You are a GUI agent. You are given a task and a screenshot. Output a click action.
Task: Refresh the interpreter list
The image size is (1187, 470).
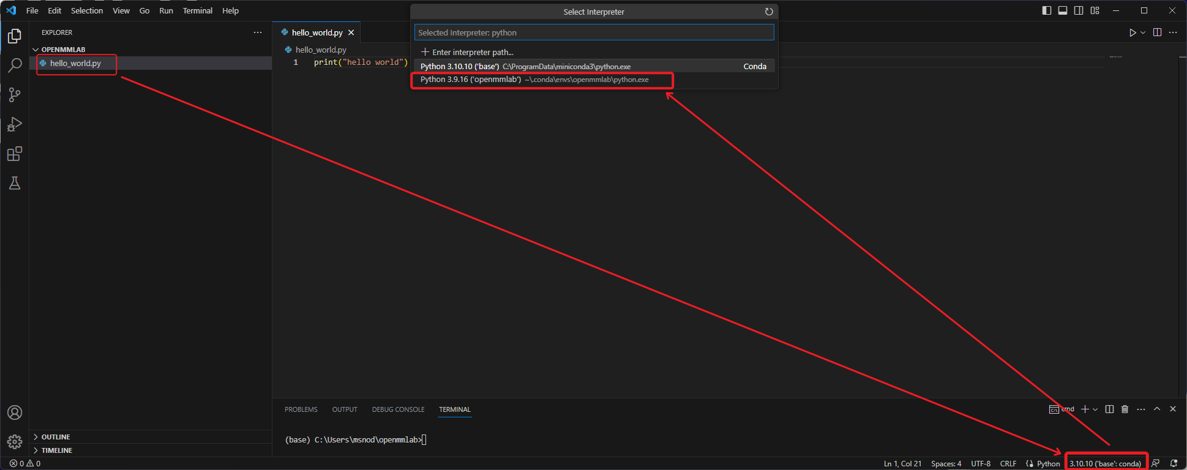point(769,12)
